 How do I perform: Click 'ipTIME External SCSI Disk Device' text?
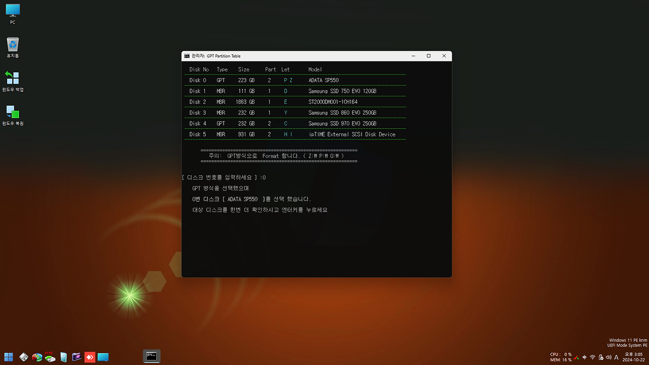tap(352, 134)
